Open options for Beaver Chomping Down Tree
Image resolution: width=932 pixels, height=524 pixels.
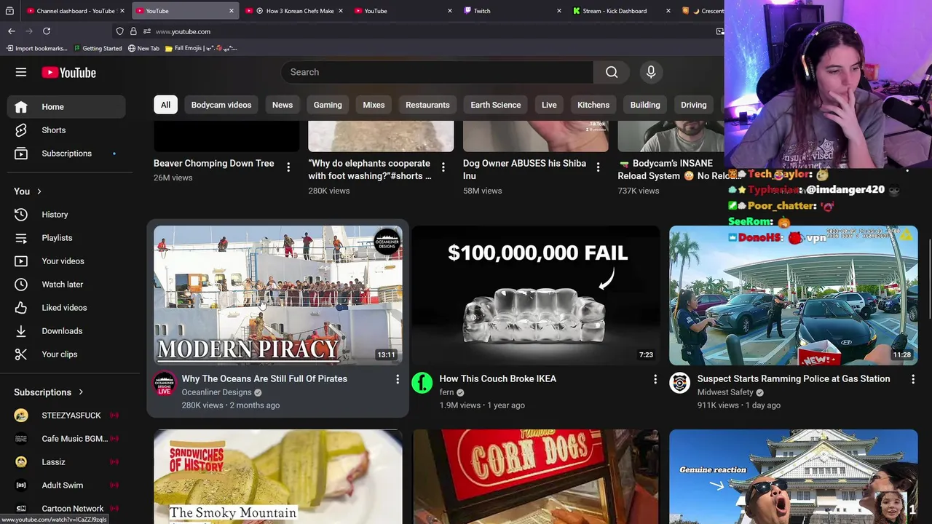coord(288,167)
